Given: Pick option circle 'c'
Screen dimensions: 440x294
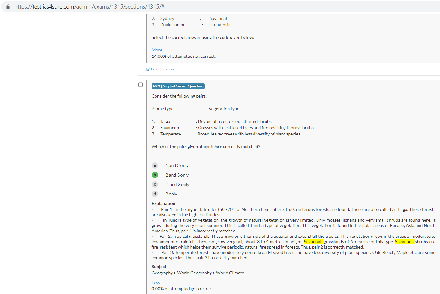Looking at the screenshot, I should [155, 184].
